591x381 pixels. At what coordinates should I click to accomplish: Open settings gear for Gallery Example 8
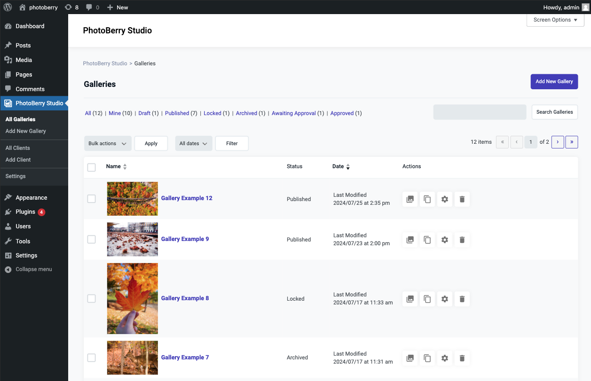445,299
